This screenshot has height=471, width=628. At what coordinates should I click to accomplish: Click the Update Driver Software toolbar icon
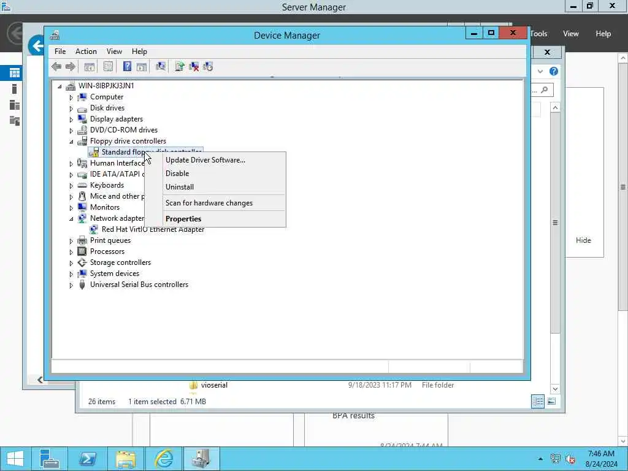(x=180, y=66)
